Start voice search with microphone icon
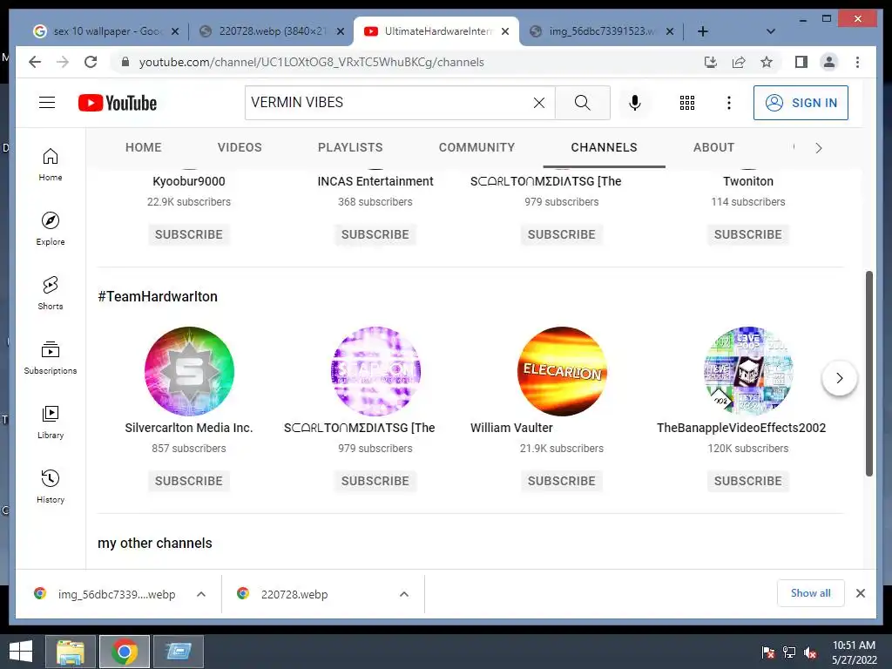This screenshot has width=892, height=669. (x=635, y=103)
